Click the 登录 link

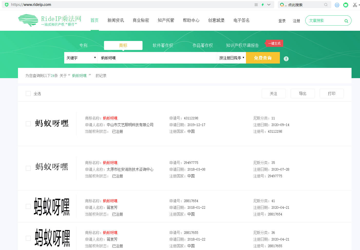click(282, 21)
